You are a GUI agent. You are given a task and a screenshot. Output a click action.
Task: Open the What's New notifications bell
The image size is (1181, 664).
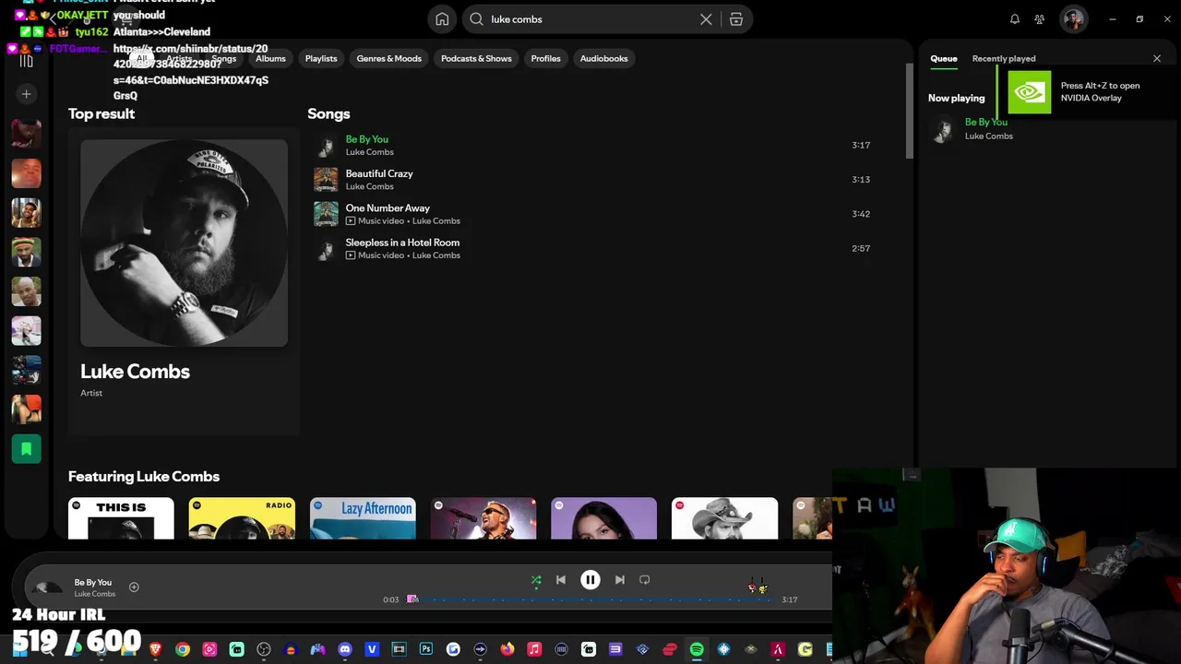(1015, 19)
